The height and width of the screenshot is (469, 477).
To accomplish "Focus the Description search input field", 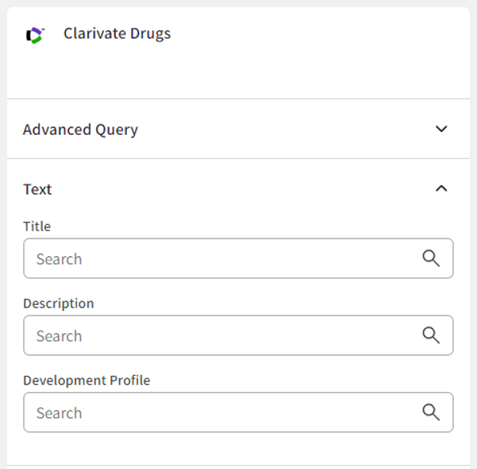I will 238,336.
